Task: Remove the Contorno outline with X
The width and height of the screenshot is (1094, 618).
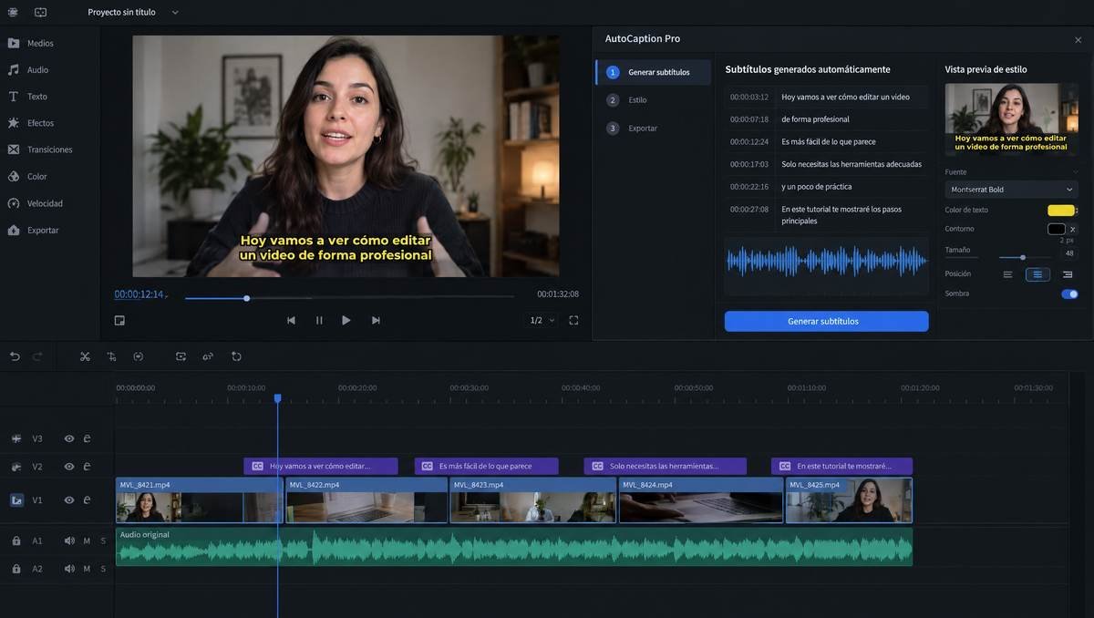Action: pos(1073,229)
